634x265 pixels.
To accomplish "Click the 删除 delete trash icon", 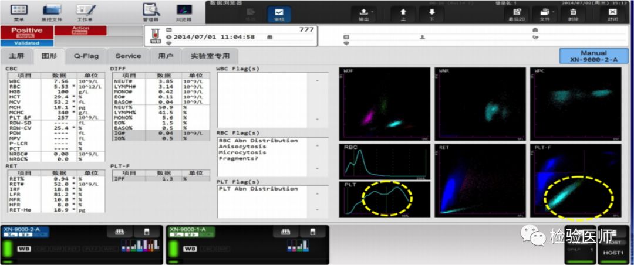I will tap(573, 13).
